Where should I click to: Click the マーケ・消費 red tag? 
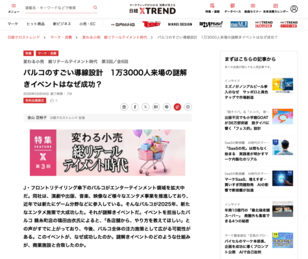47,53
